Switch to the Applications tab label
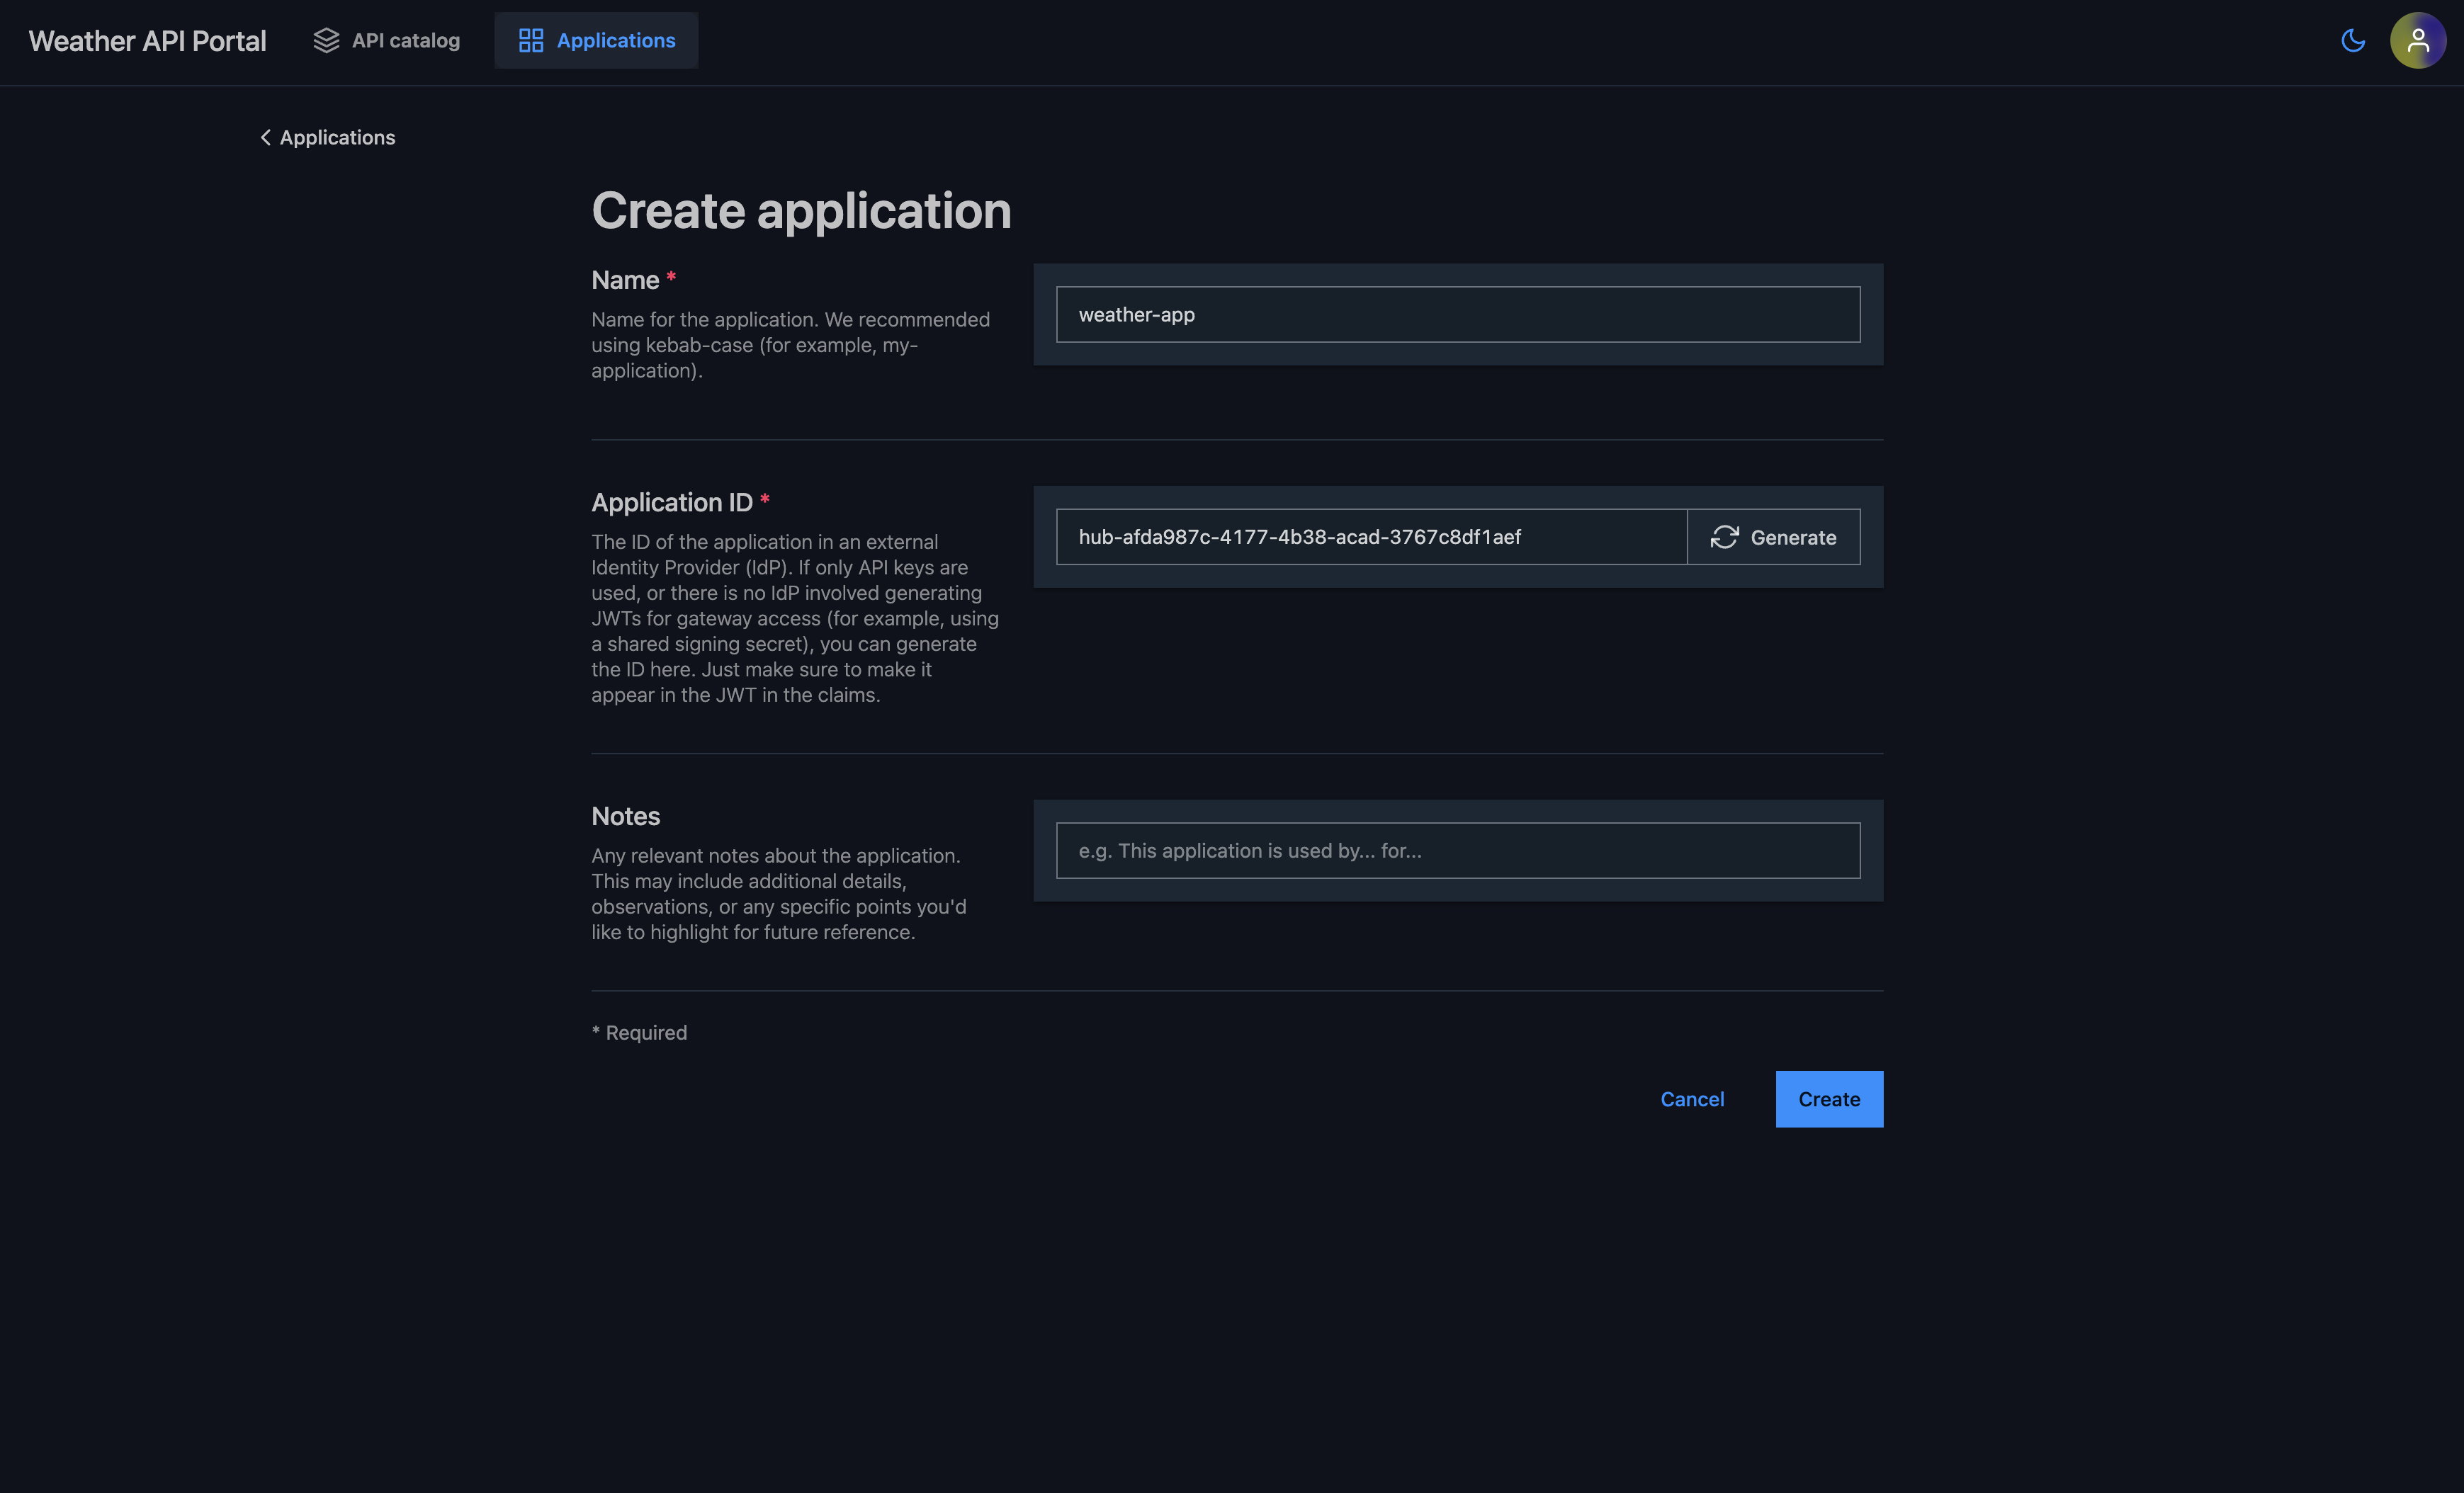The width and height of the screenshot is (2464, 1493). [615, 40]
